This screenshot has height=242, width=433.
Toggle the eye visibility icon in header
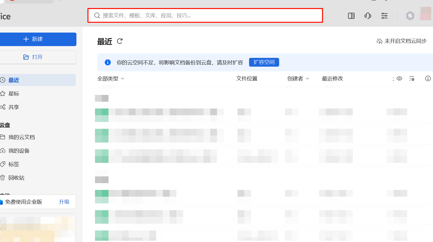click(x=399, y=79)
